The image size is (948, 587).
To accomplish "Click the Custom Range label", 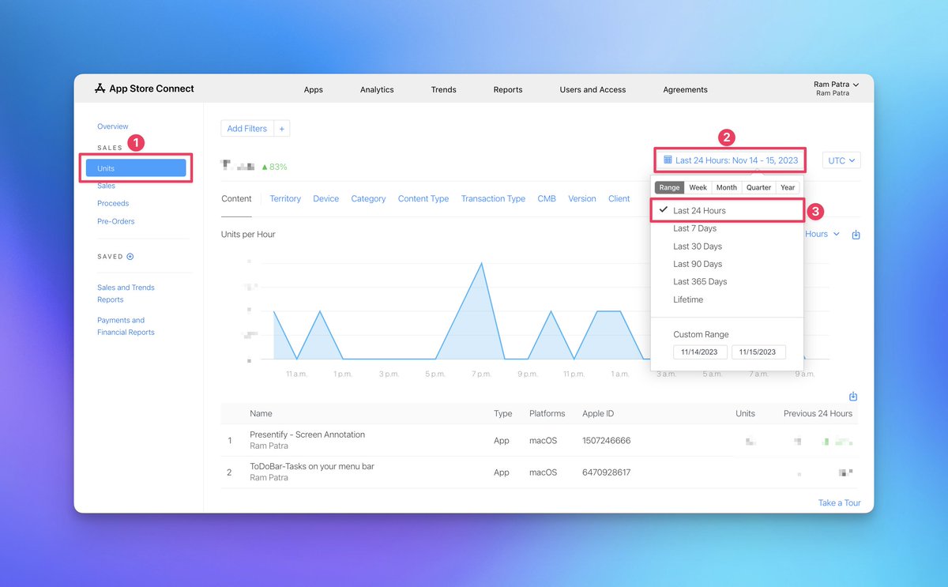I will click(701, 335).
